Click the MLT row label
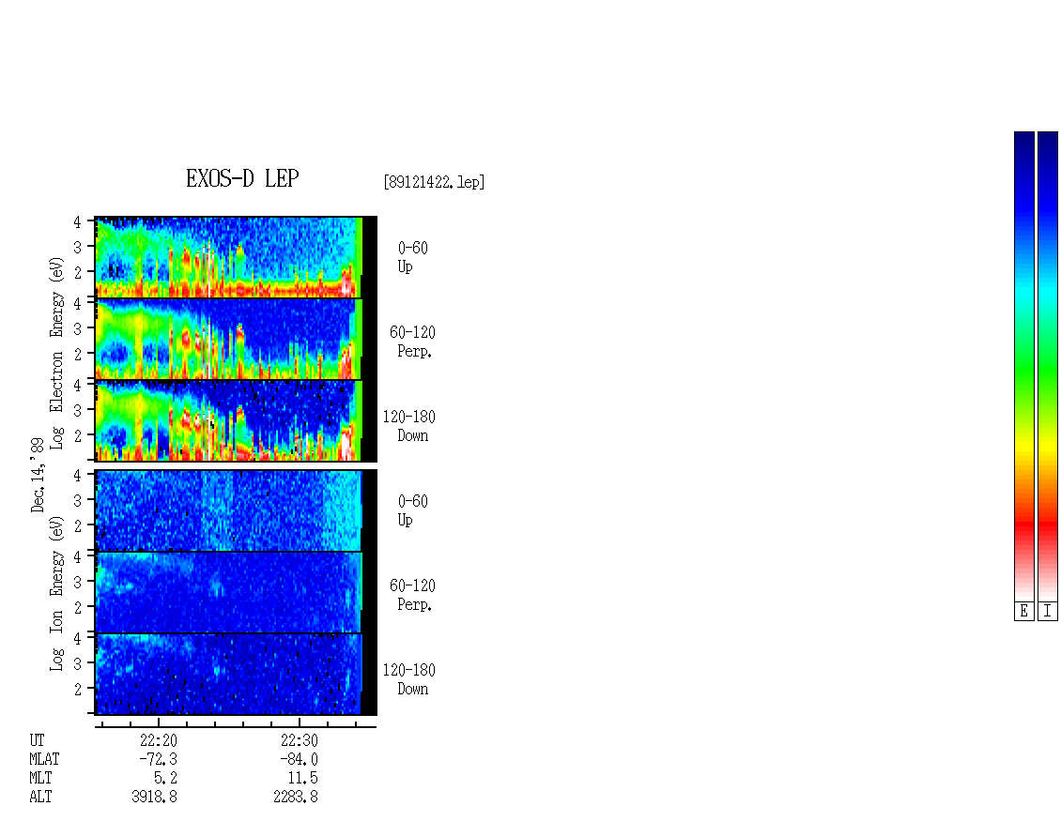This screenshot has width=1061, height=821. coord(40,779)
